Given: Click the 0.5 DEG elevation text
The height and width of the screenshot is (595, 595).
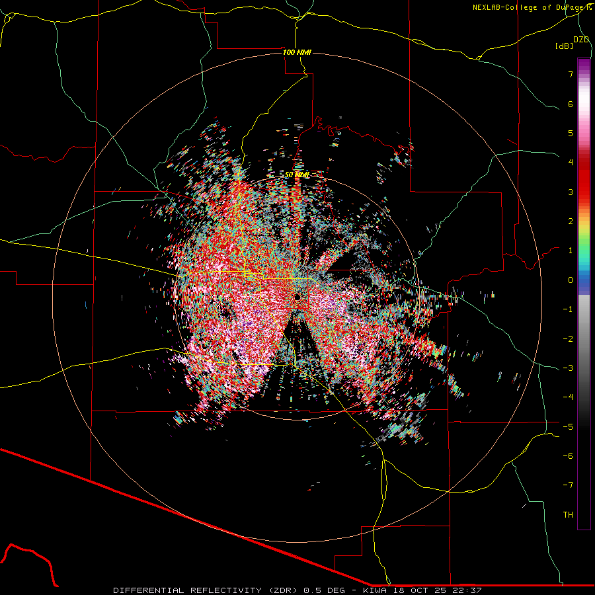Looking at the screenshot, I should coord(325,590).
